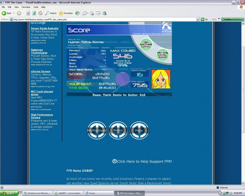The width and height of the screenshot is (245, 196).
Task: Click YOUR BEST score 837535
Action: pyautogui.click(x=107, y=84)
